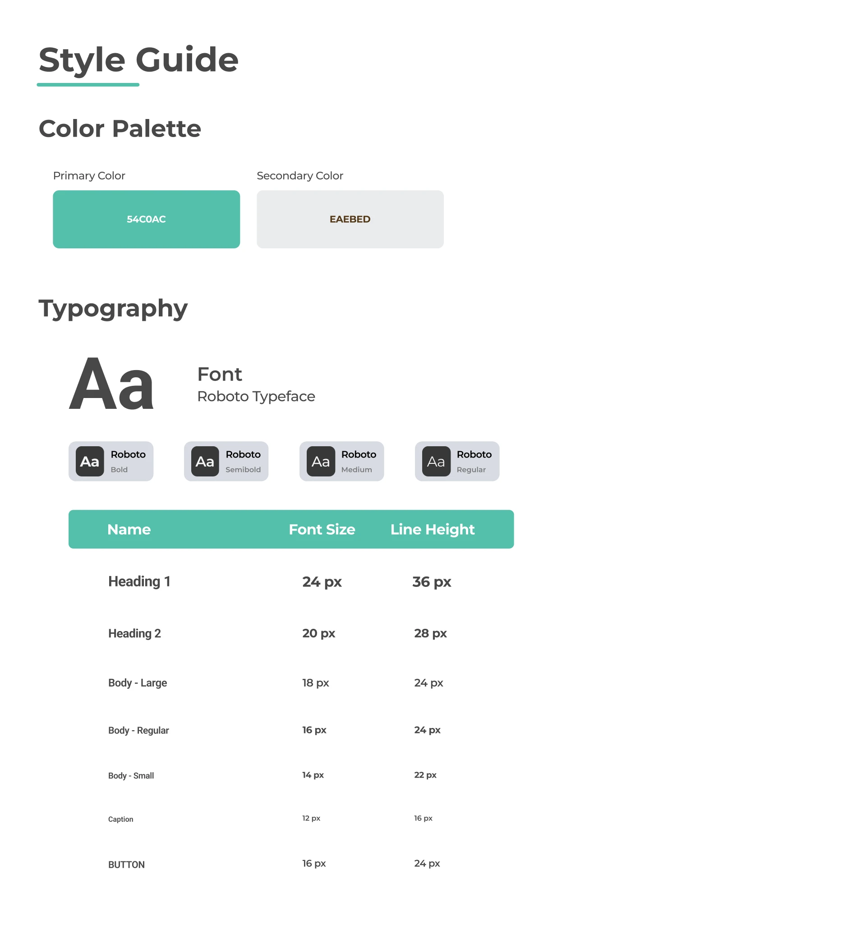Select the secondary color swatch EAEBED
The height and width of the screenshot is (929, 866).
[x=350, y=219]
